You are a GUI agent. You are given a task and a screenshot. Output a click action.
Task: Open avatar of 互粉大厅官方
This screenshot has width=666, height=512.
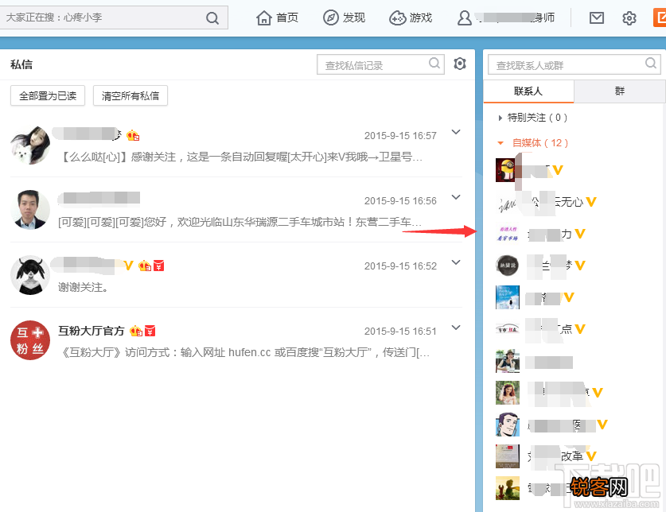click(30, 340)
